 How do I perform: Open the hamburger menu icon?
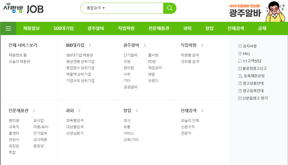[x=9, y=28]
